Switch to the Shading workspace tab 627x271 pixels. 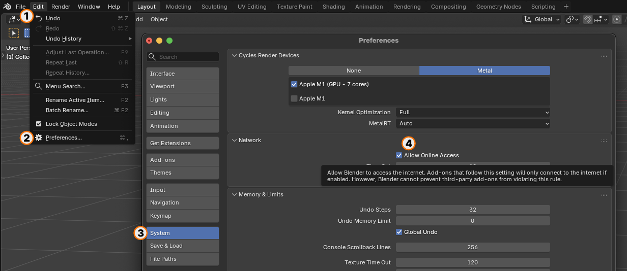[x=334, y=7]
